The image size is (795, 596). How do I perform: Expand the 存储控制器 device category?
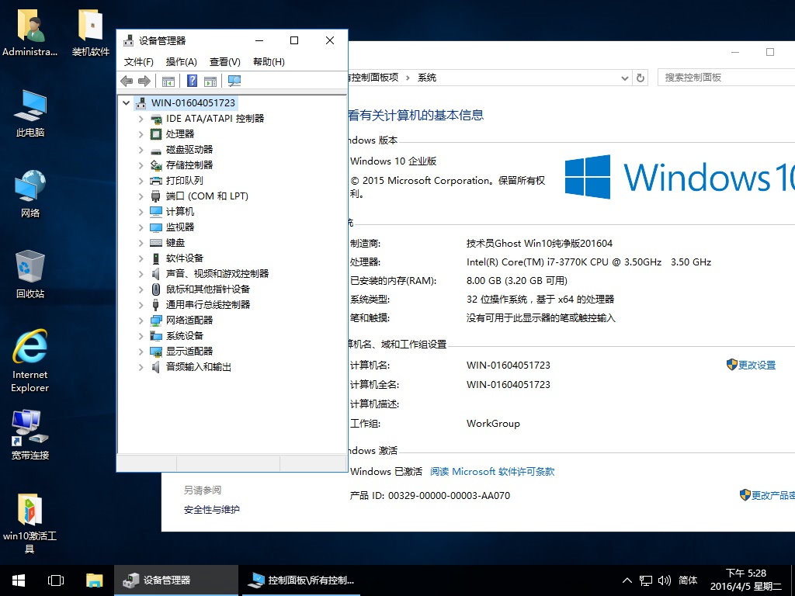[141, 165]
